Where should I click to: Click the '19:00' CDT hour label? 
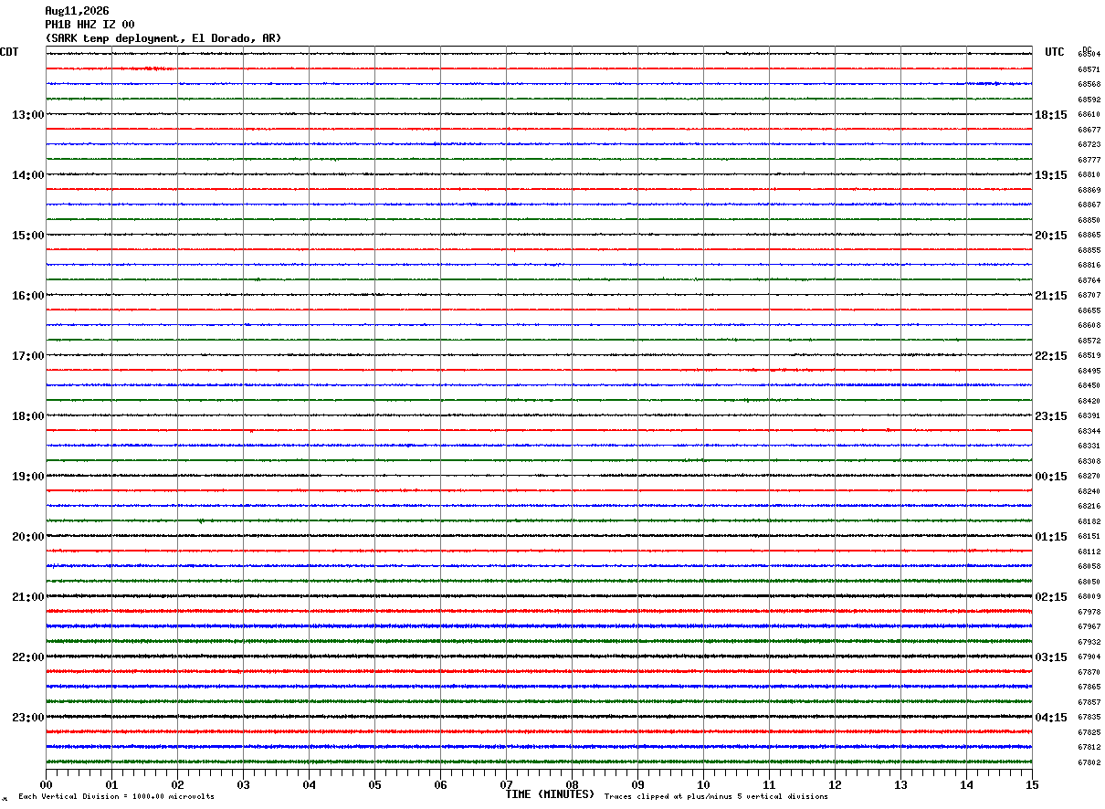click(28, 477)
